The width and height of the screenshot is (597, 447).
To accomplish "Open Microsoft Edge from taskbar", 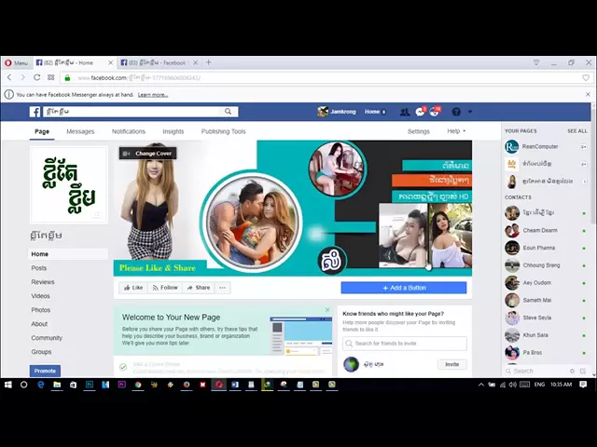I will (x=40, y=385).
